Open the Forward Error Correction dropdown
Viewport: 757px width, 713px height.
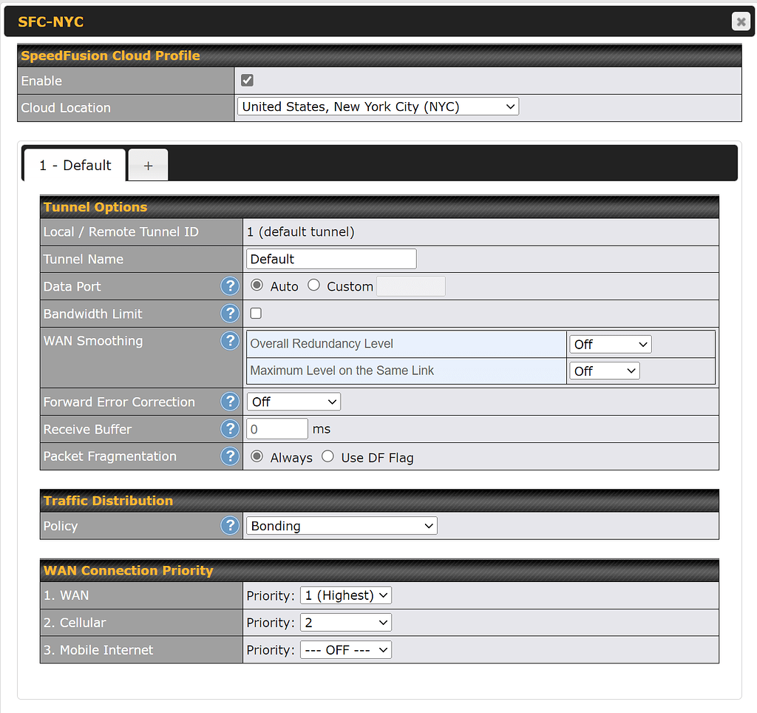(293, 401)
